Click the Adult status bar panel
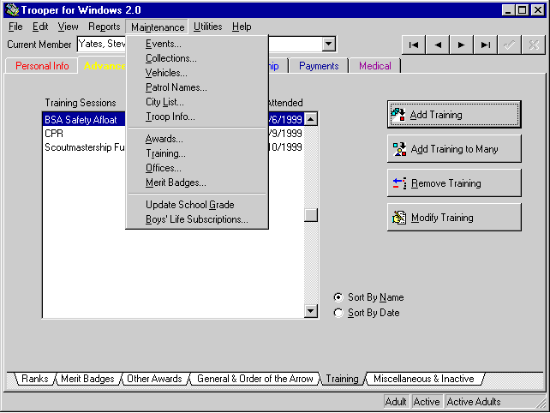Image resolution: width=550 pixels, height=413 pixels. point(396,401)
